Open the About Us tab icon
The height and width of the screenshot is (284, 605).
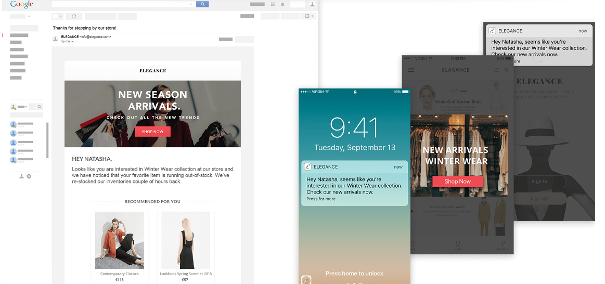(503, 244)
